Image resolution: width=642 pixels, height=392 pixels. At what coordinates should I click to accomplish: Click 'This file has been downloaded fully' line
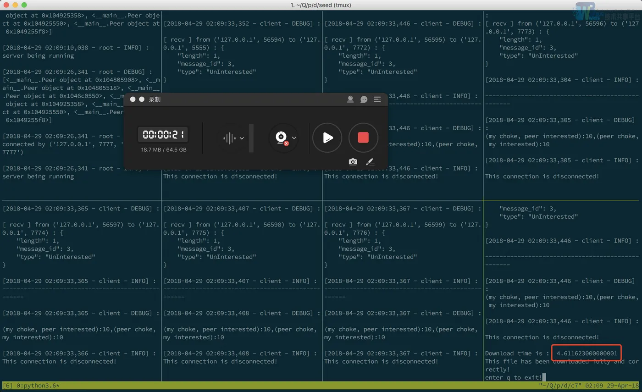point(561,361)
